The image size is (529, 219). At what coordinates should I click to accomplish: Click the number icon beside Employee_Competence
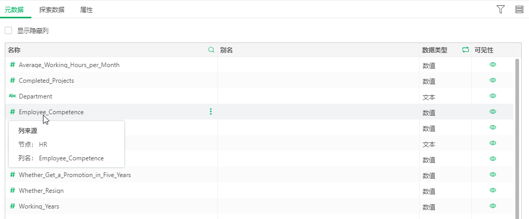[13, 112]
